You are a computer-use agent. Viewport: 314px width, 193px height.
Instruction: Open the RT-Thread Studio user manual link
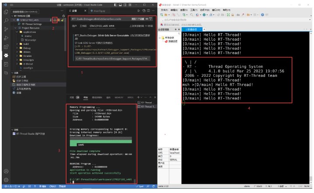coord(31,134)
